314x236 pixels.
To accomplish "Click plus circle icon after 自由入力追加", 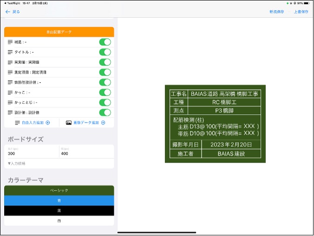I will pyautogui.click(x=48, y=123).
